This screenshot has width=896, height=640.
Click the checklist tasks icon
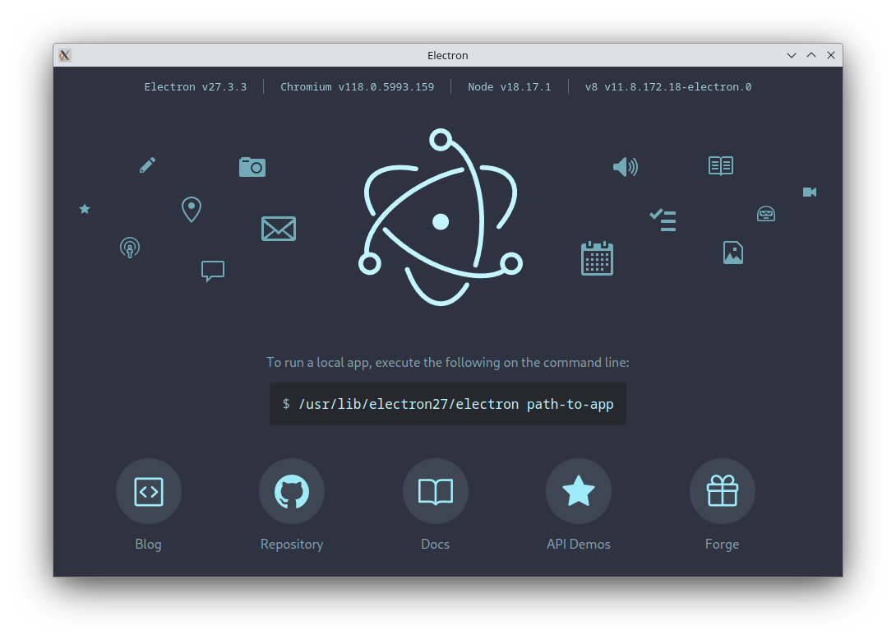click(x=663, y=220)
